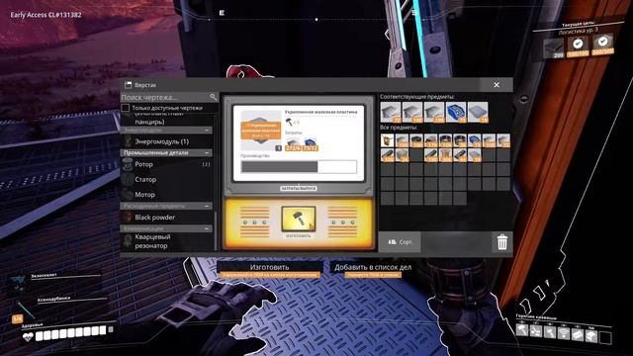
Task: Click the search magnifier icon beside blueprint search
Action: 214,97
